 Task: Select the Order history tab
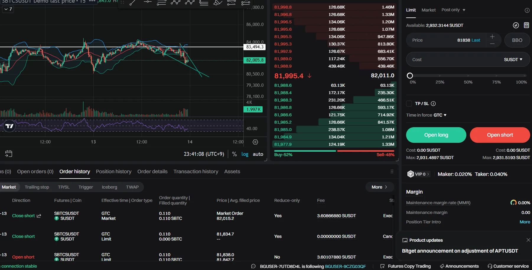[75, 171]
